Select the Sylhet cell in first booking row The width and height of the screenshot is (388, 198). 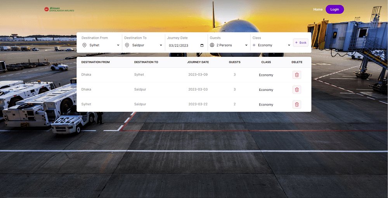139,75
